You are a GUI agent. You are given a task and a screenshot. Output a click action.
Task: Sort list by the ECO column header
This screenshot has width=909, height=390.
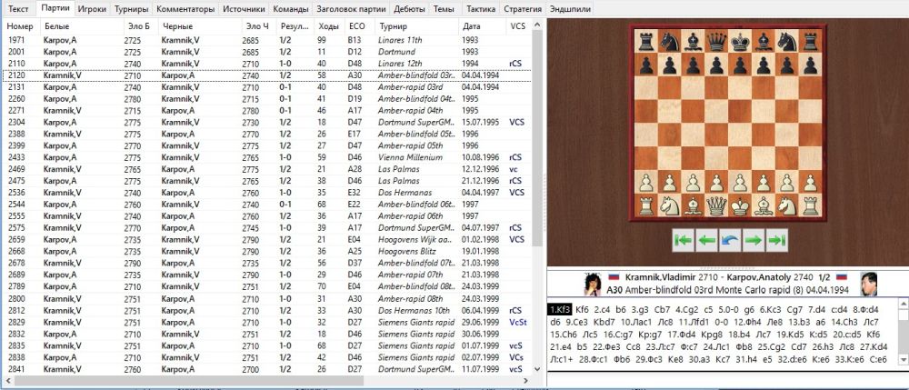coord(356,27)
